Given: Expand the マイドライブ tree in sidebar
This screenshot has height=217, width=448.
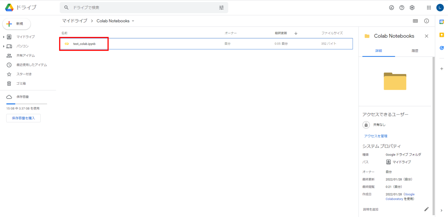Looking at the screenshot, I should coord(4,37).
